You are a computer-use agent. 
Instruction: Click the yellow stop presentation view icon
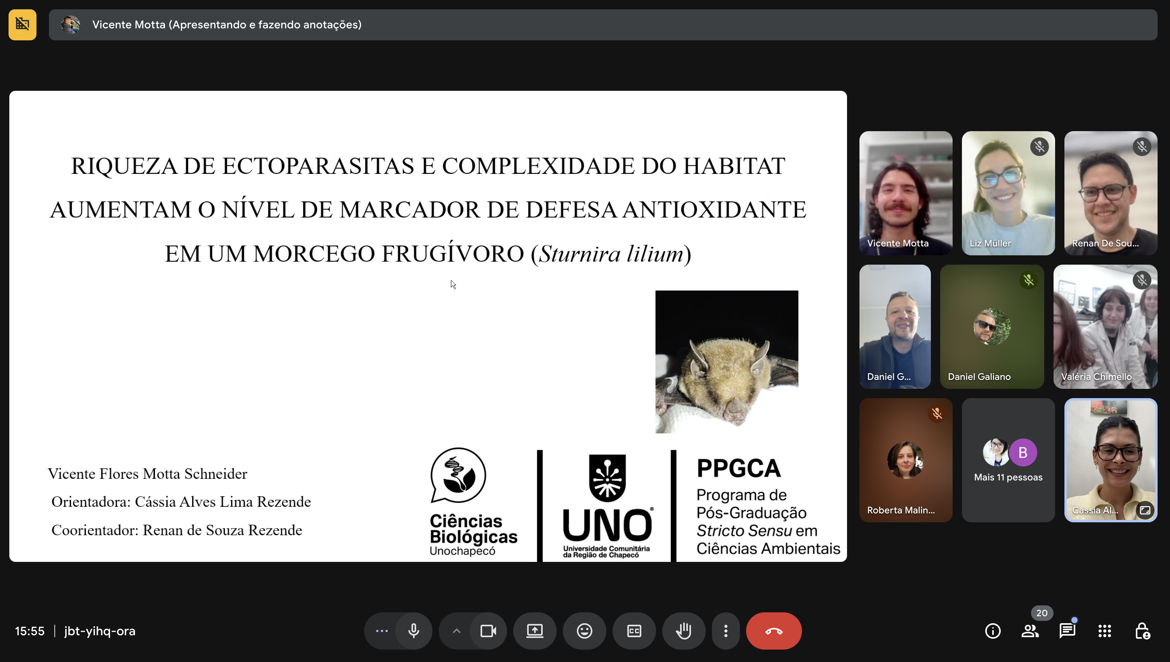[x=22, y=24]
